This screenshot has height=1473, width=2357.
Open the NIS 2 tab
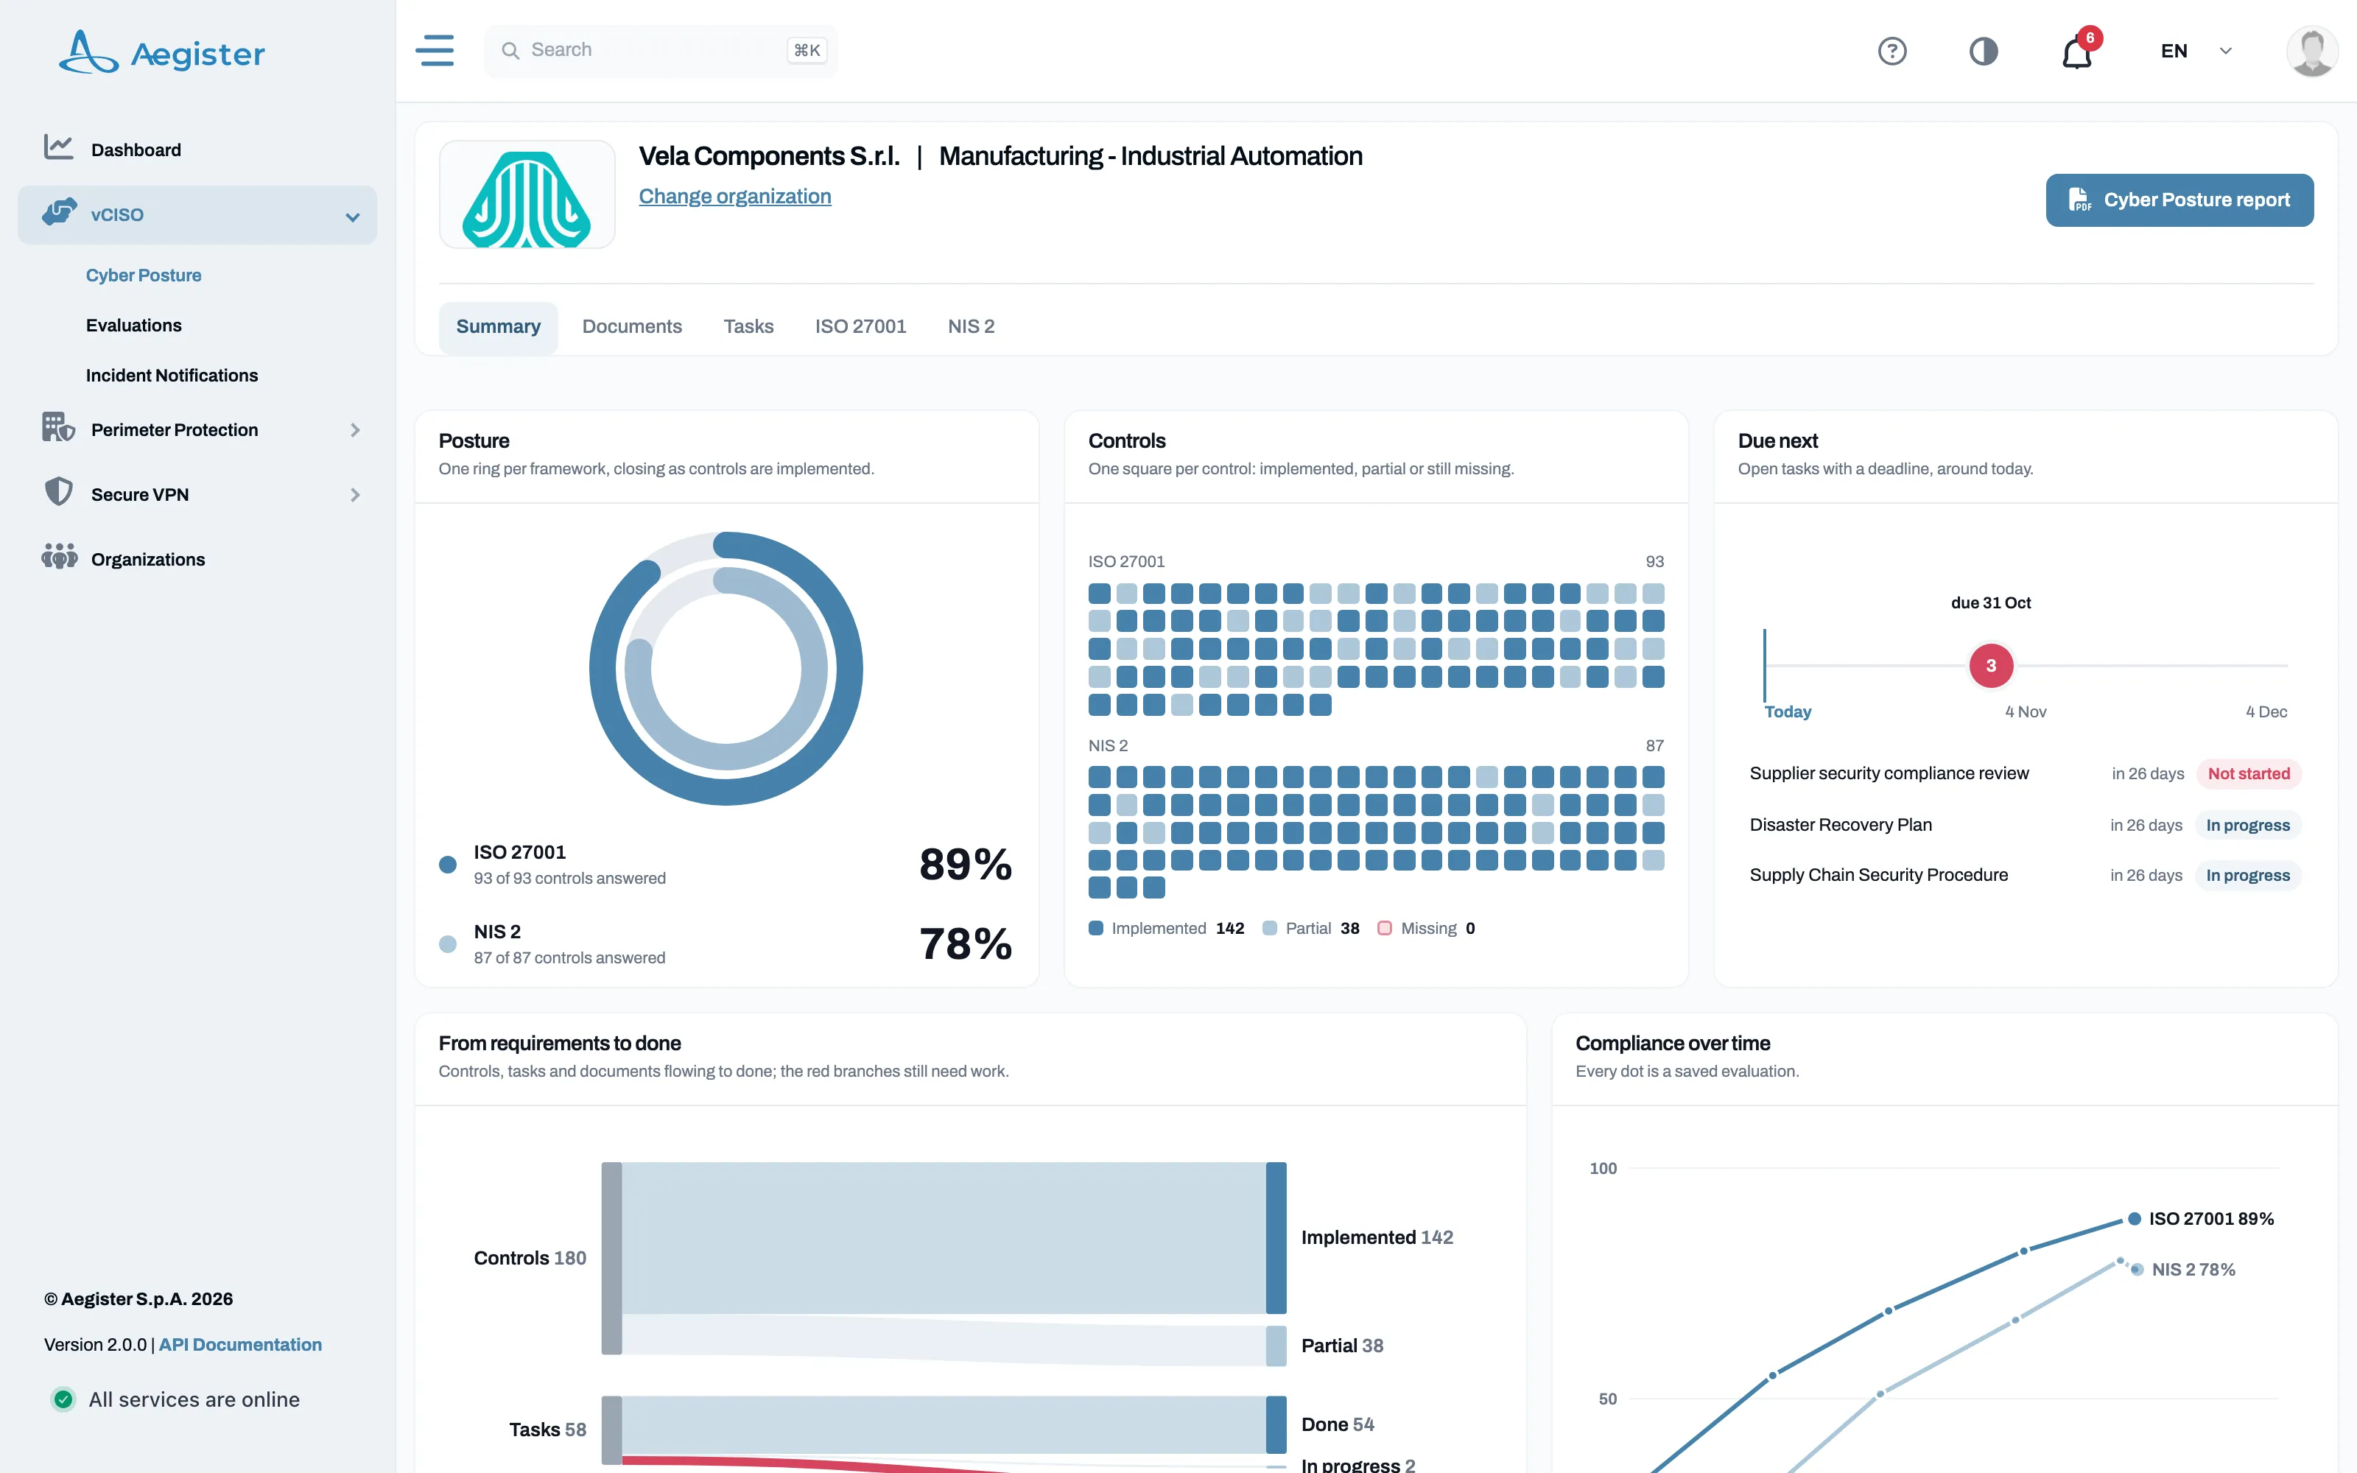click(x=971, y=327)
